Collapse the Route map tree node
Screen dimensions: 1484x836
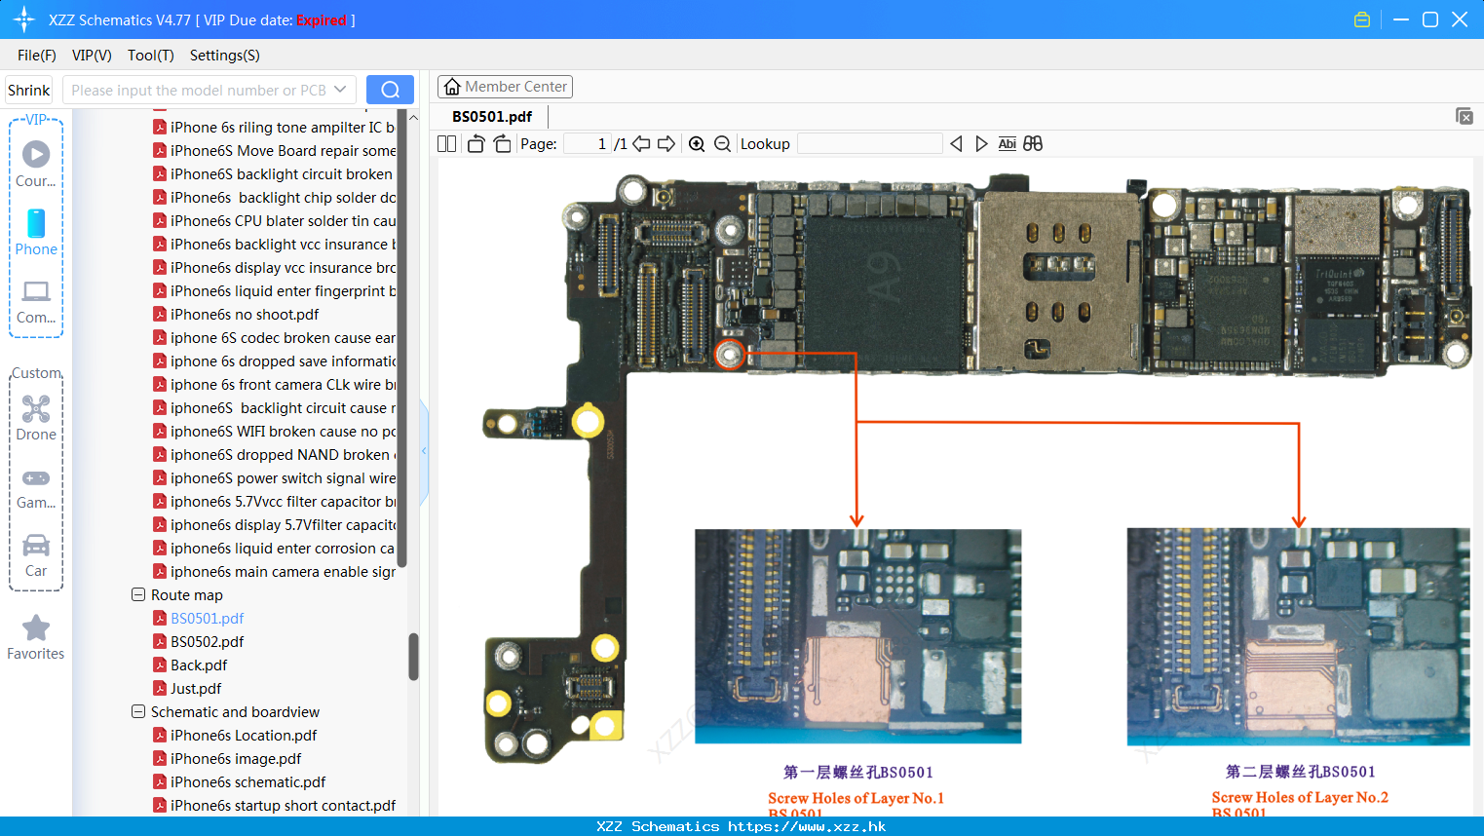coord(138,594)
